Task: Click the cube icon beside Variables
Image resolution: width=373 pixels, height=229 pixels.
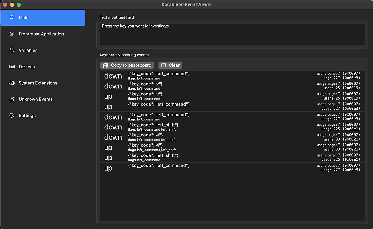Action: pyautogui.click(x=12, y=50)
